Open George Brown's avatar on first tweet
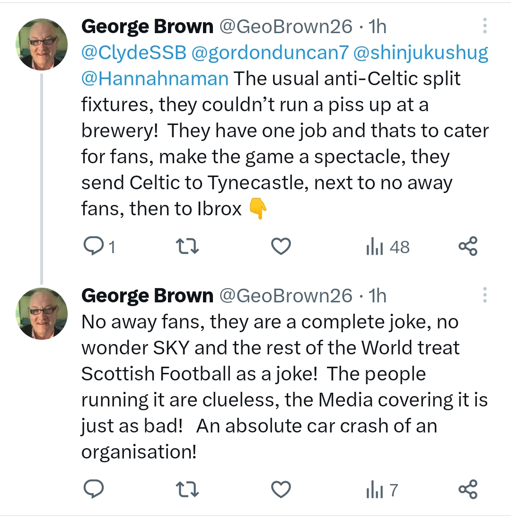 click(x=42, y=45)
